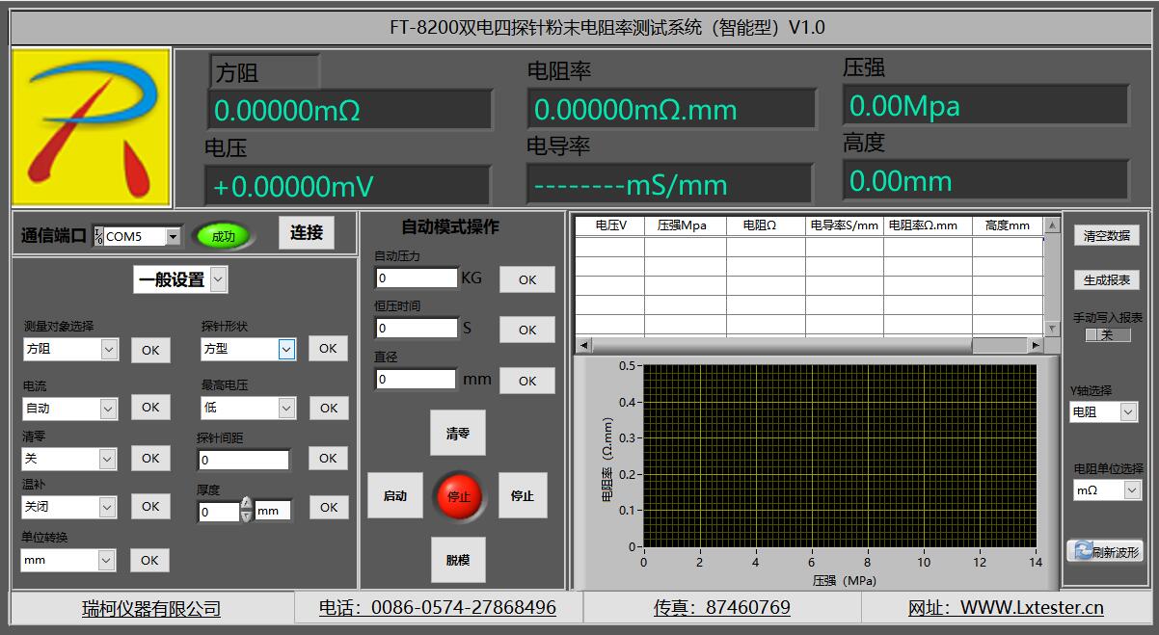Image resolution: width=1159 pixels, height=635 pixels.
Task: Click the 脱模 demold button
Action: (458, 559)
